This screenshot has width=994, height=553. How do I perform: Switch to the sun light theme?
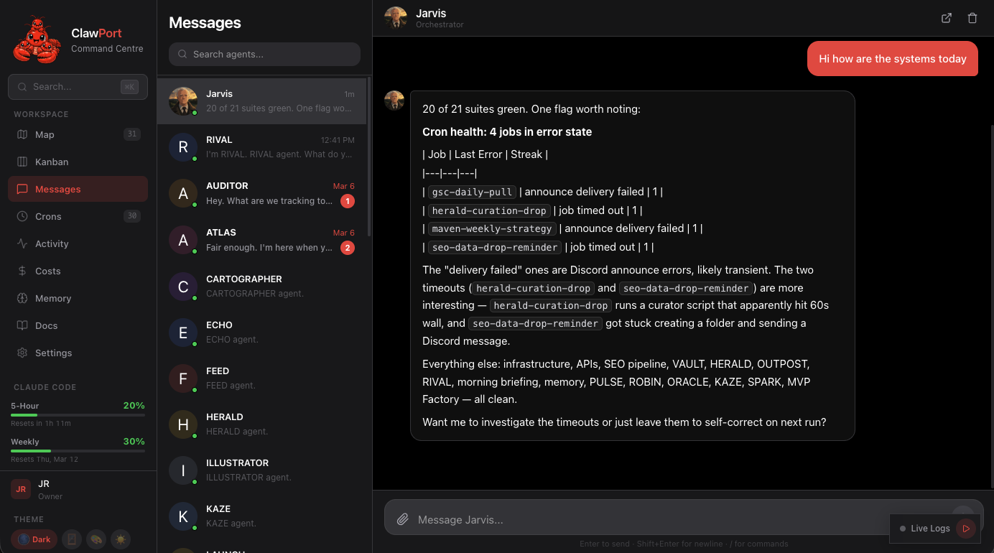pyautogui.click(x=120, y=539)
